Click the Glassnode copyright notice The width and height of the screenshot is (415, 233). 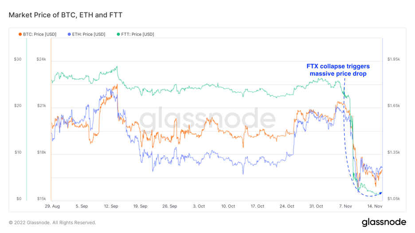point(52,222)
